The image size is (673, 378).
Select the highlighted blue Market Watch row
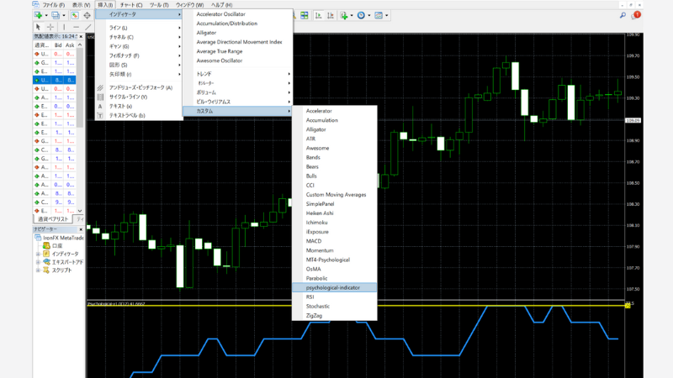[55, 80]
